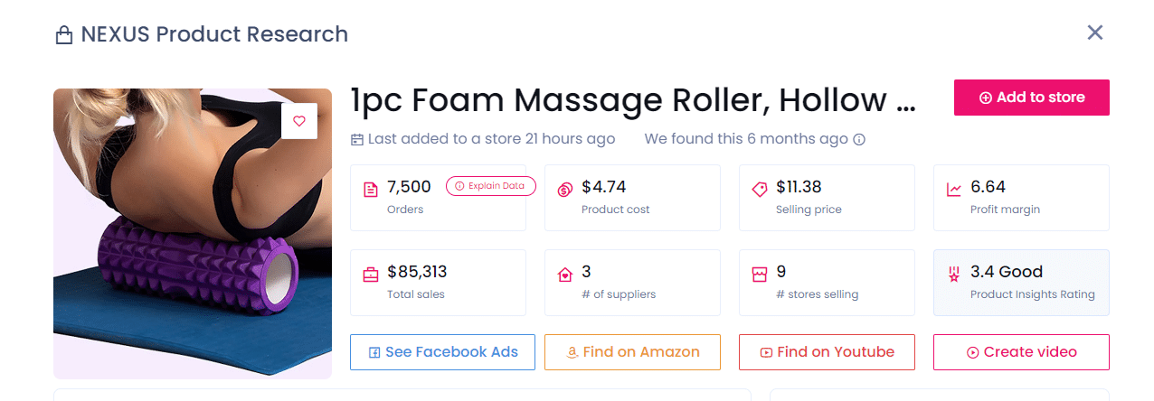Screen dimensions: 1154x401
Task: Open the Explain Data pill
Action: [490, 186]
